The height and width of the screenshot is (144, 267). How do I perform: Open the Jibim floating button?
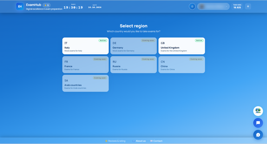click(258, 111)
